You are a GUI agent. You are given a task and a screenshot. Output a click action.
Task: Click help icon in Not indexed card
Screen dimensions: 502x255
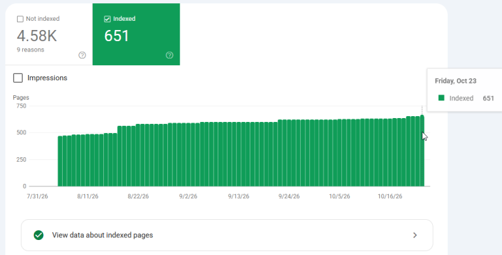tap(82, 55)
